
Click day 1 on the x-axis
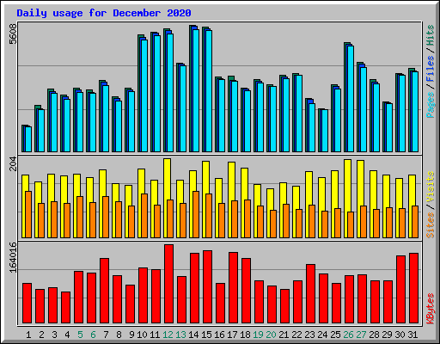pyautogui.click(x=28, y=335)
